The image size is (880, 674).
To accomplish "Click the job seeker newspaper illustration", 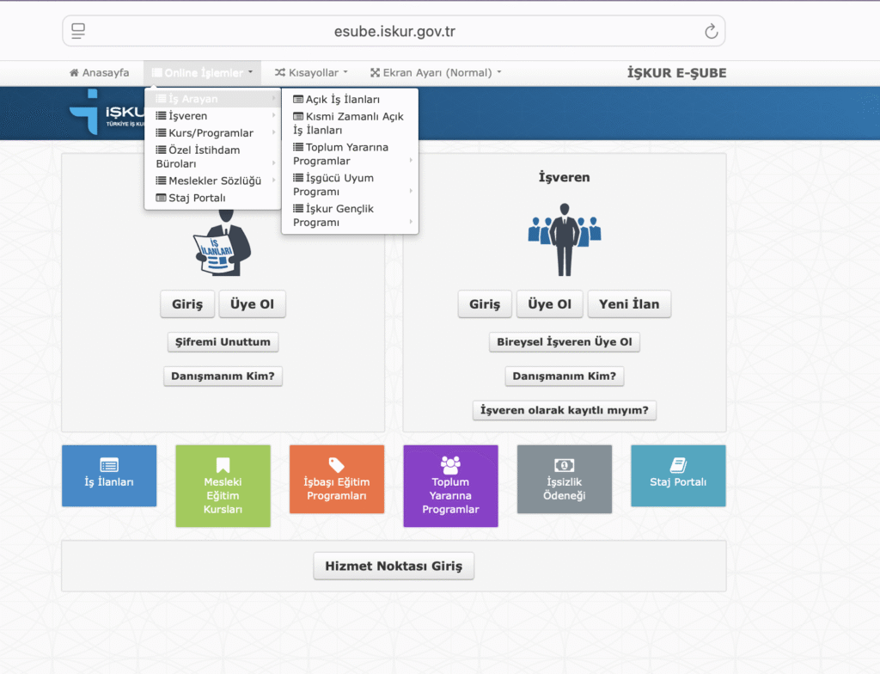I will pos(223,242).
